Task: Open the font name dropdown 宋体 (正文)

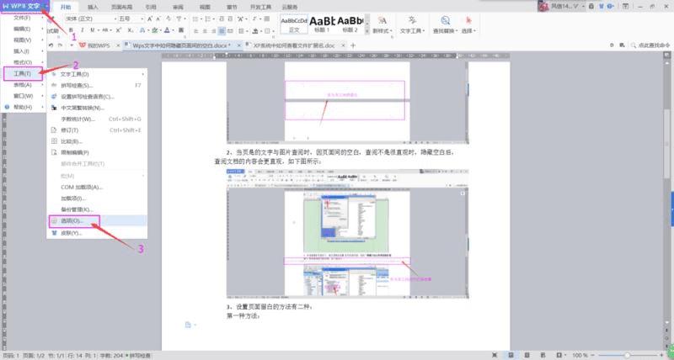Action: click(x=115, y=19)
